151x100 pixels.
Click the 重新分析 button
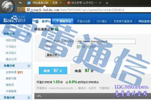(52, 55)
